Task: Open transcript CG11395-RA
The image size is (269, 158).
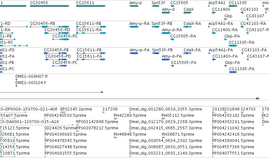Action: click(x=241, y=42)
